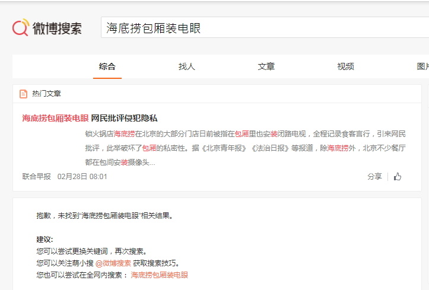Click the timestamp 02月28日 08:01

click(x=82, y=177)
